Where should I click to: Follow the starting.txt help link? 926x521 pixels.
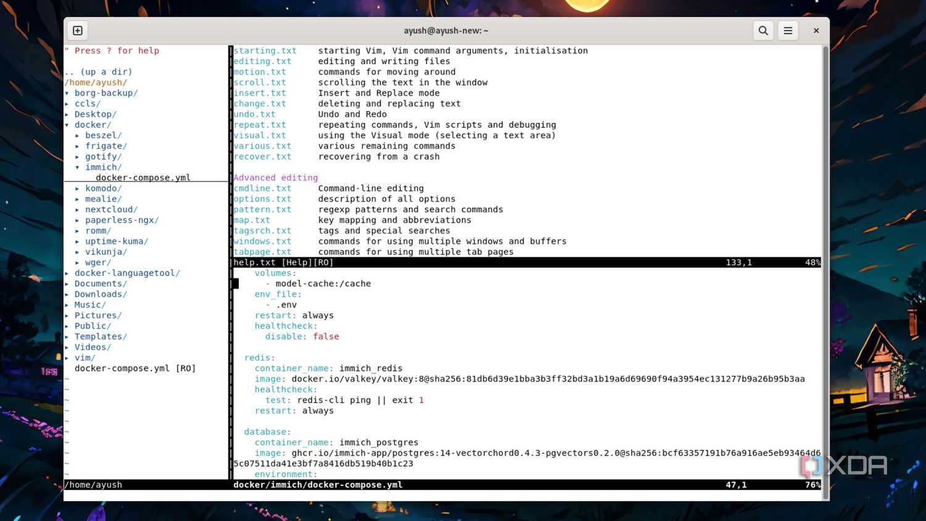(265, 51)
